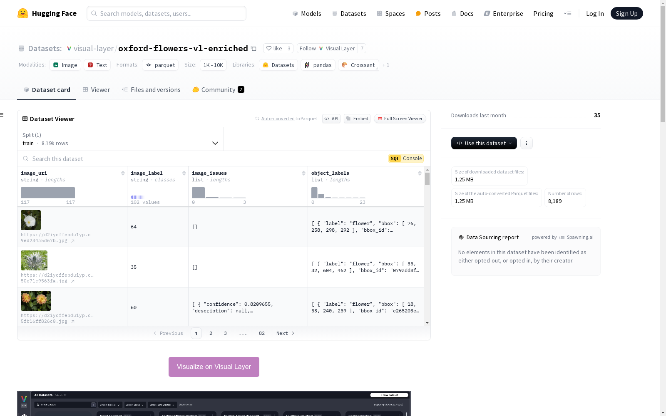Click the Image modality tag
The image size is (666, 416).
(65, 65)
